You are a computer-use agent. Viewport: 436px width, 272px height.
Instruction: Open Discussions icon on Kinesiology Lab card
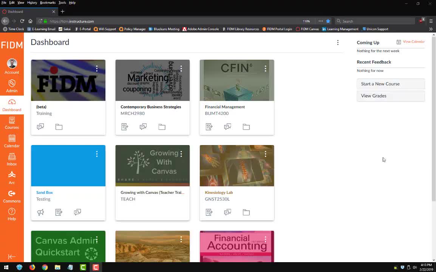[x=228, y=212]
